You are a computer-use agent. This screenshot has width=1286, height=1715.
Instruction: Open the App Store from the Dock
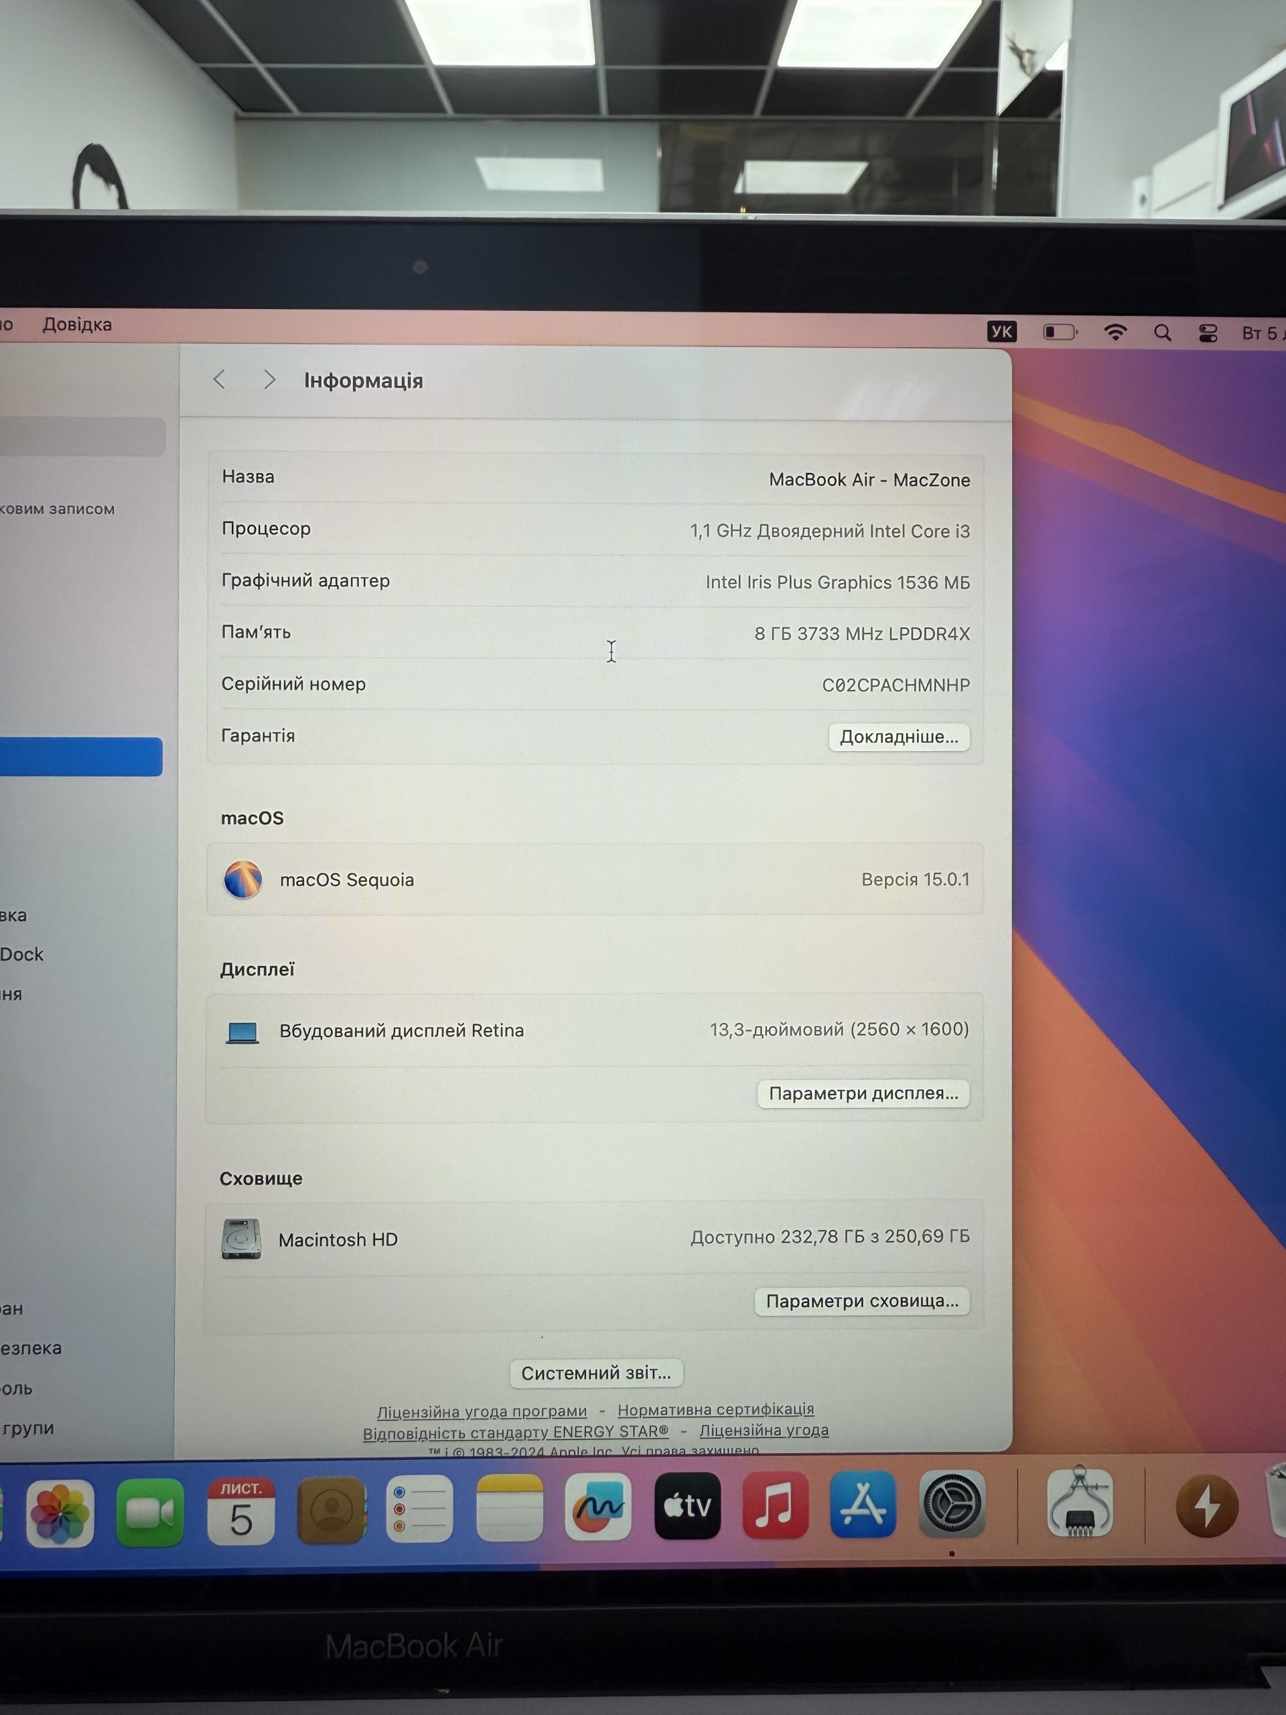863,1504
